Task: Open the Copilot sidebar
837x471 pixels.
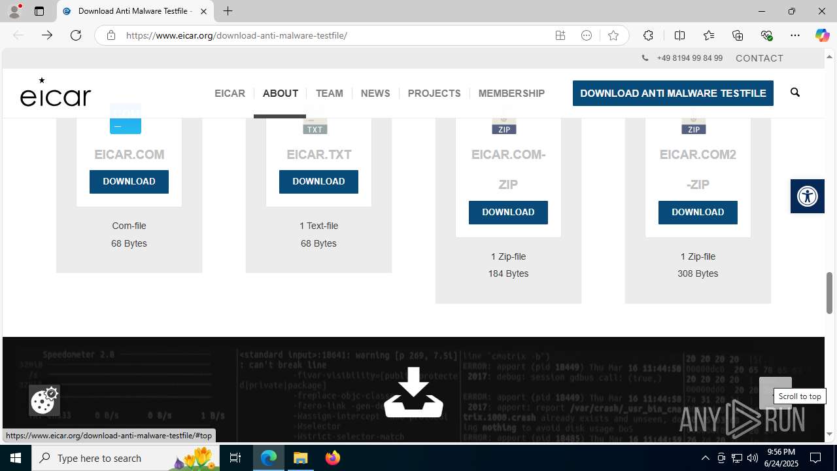Action: point(822,35)
